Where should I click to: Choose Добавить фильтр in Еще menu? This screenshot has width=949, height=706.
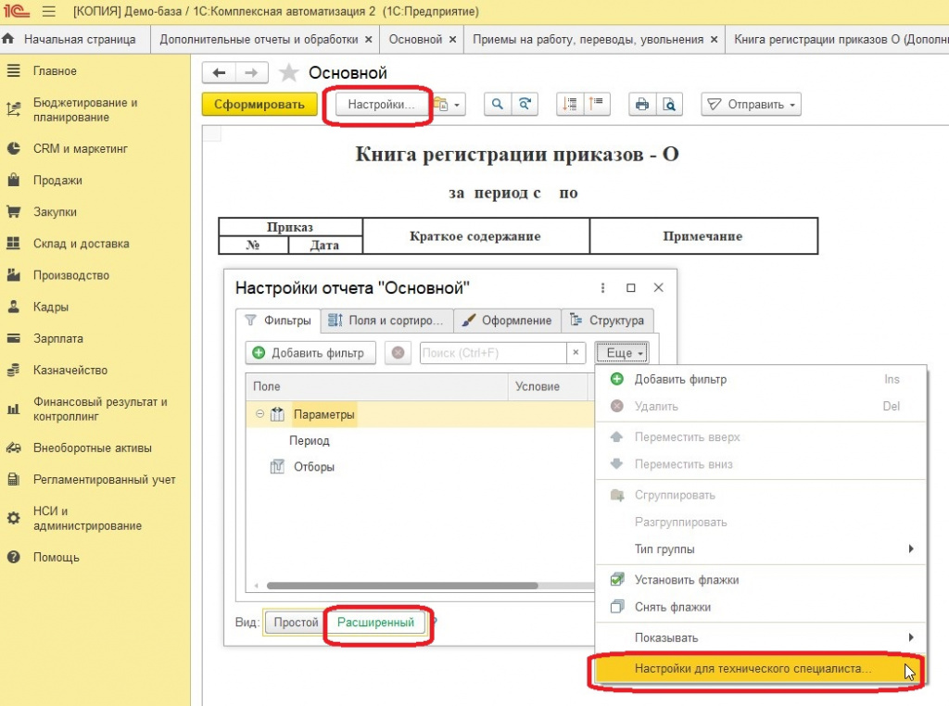point(761,379)
